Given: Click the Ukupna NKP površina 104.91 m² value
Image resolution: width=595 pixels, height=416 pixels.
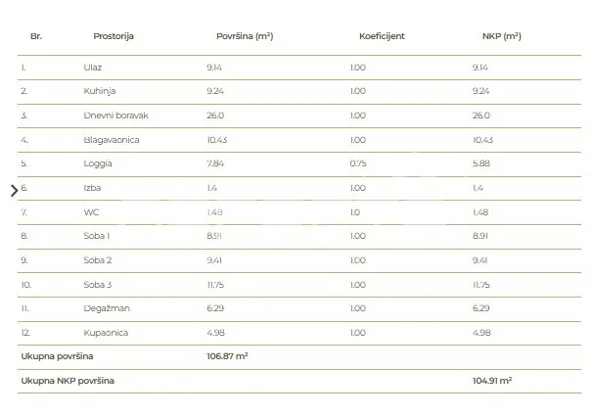Looking at the screenshot, I should coord(492,381).
